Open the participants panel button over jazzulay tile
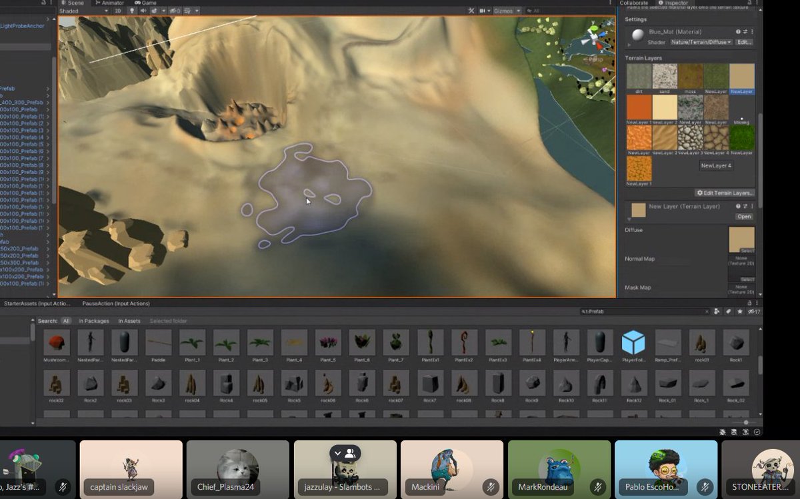 coord(345,453)
